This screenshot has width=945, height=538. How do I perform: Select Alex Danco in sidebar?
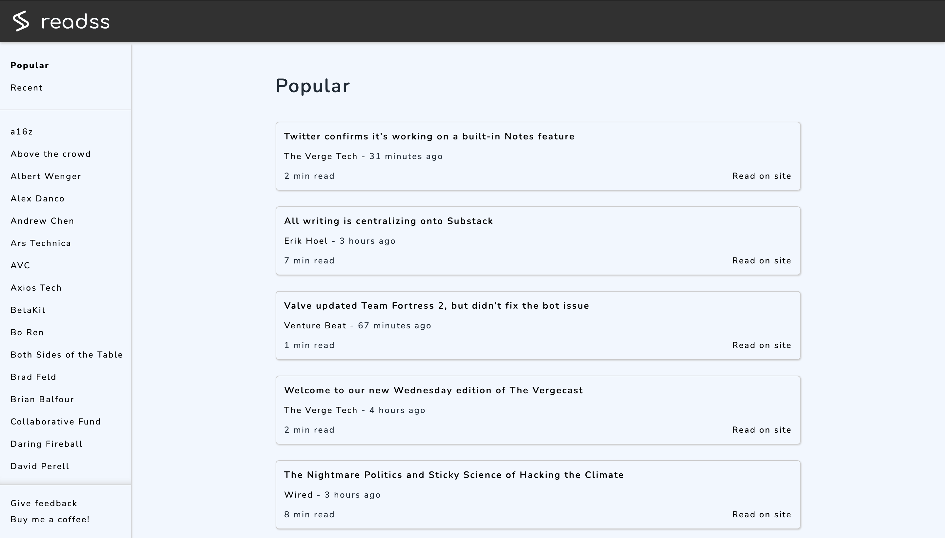(x=38, y=198)
